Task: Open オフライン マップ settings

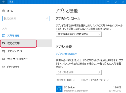Action: click(15, 51)
